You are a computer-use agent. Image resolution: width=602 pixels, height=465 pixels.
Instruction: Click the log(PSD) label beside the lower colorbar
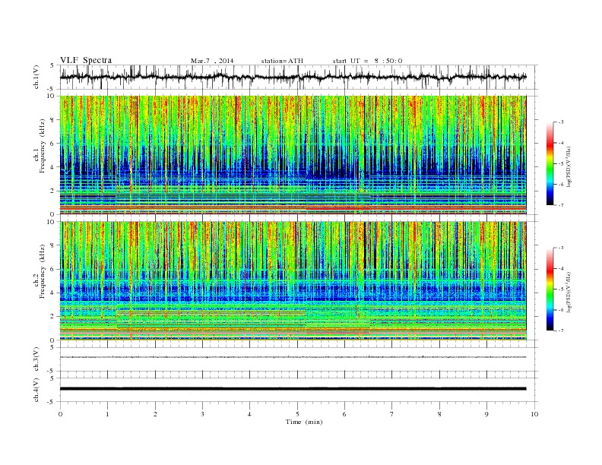569,293
